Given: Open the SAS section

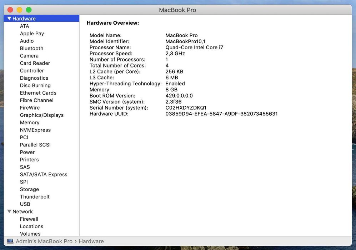Looking at the screenshot, I should [25, 167].
